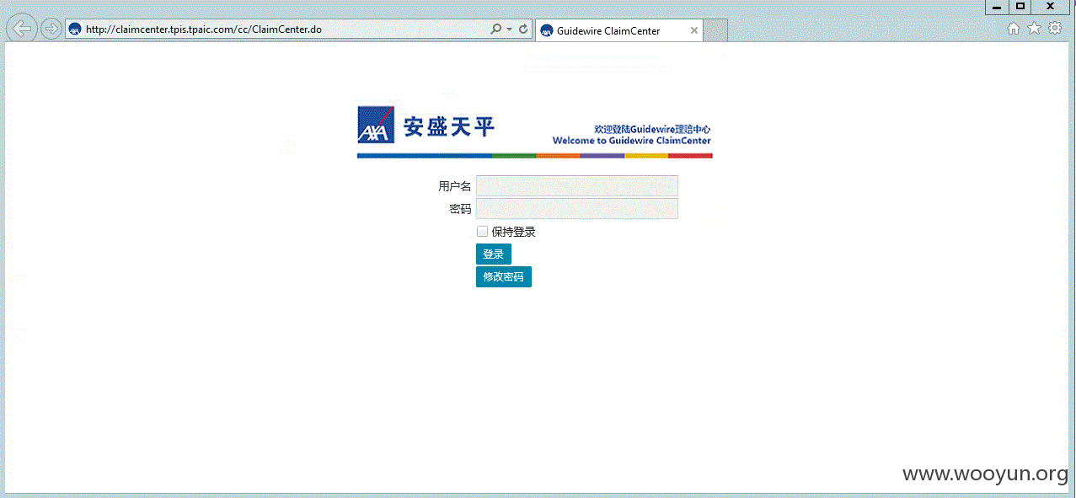Open a new blank tab
Image resolution: width=1076 pixels, height=498 pixels.
tap(715, 30)
